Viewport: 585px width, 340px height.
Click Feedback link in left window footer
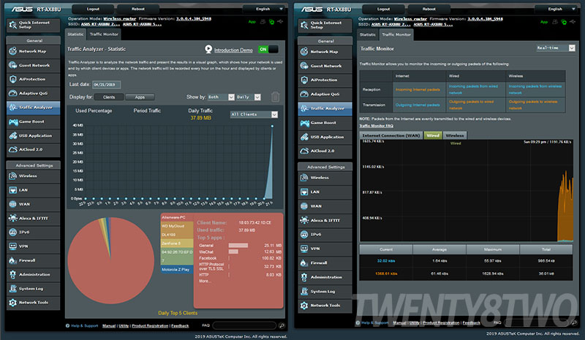(180, 326)
